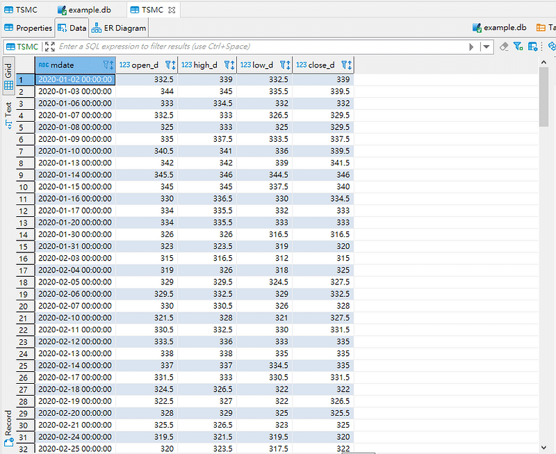Switch to Grid view mode
Screen dimensions: 556x454
[8, 76]
